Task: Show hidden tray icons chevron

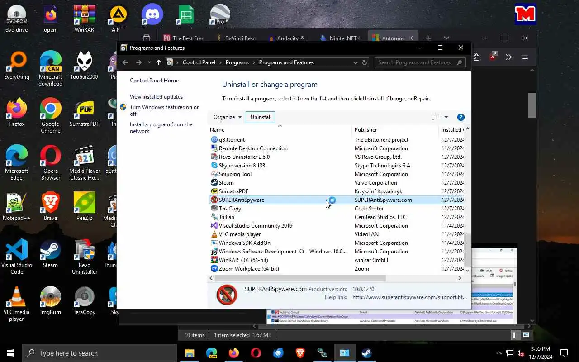Action: coord(499,353)
